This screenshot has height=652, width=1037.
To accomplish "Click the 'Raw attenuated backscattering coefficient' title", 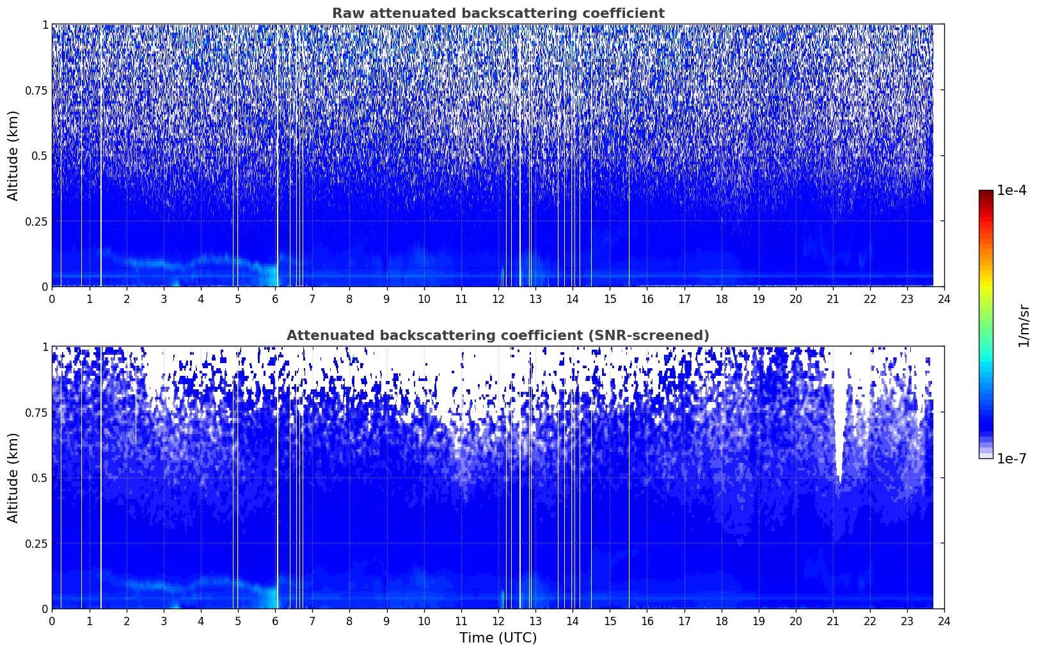I will pos(498,13).
